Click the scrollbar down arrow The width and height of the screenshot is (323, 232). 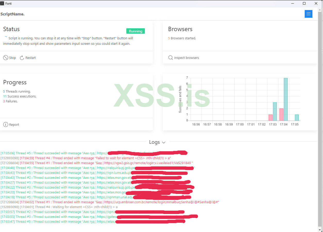point(320,229)
